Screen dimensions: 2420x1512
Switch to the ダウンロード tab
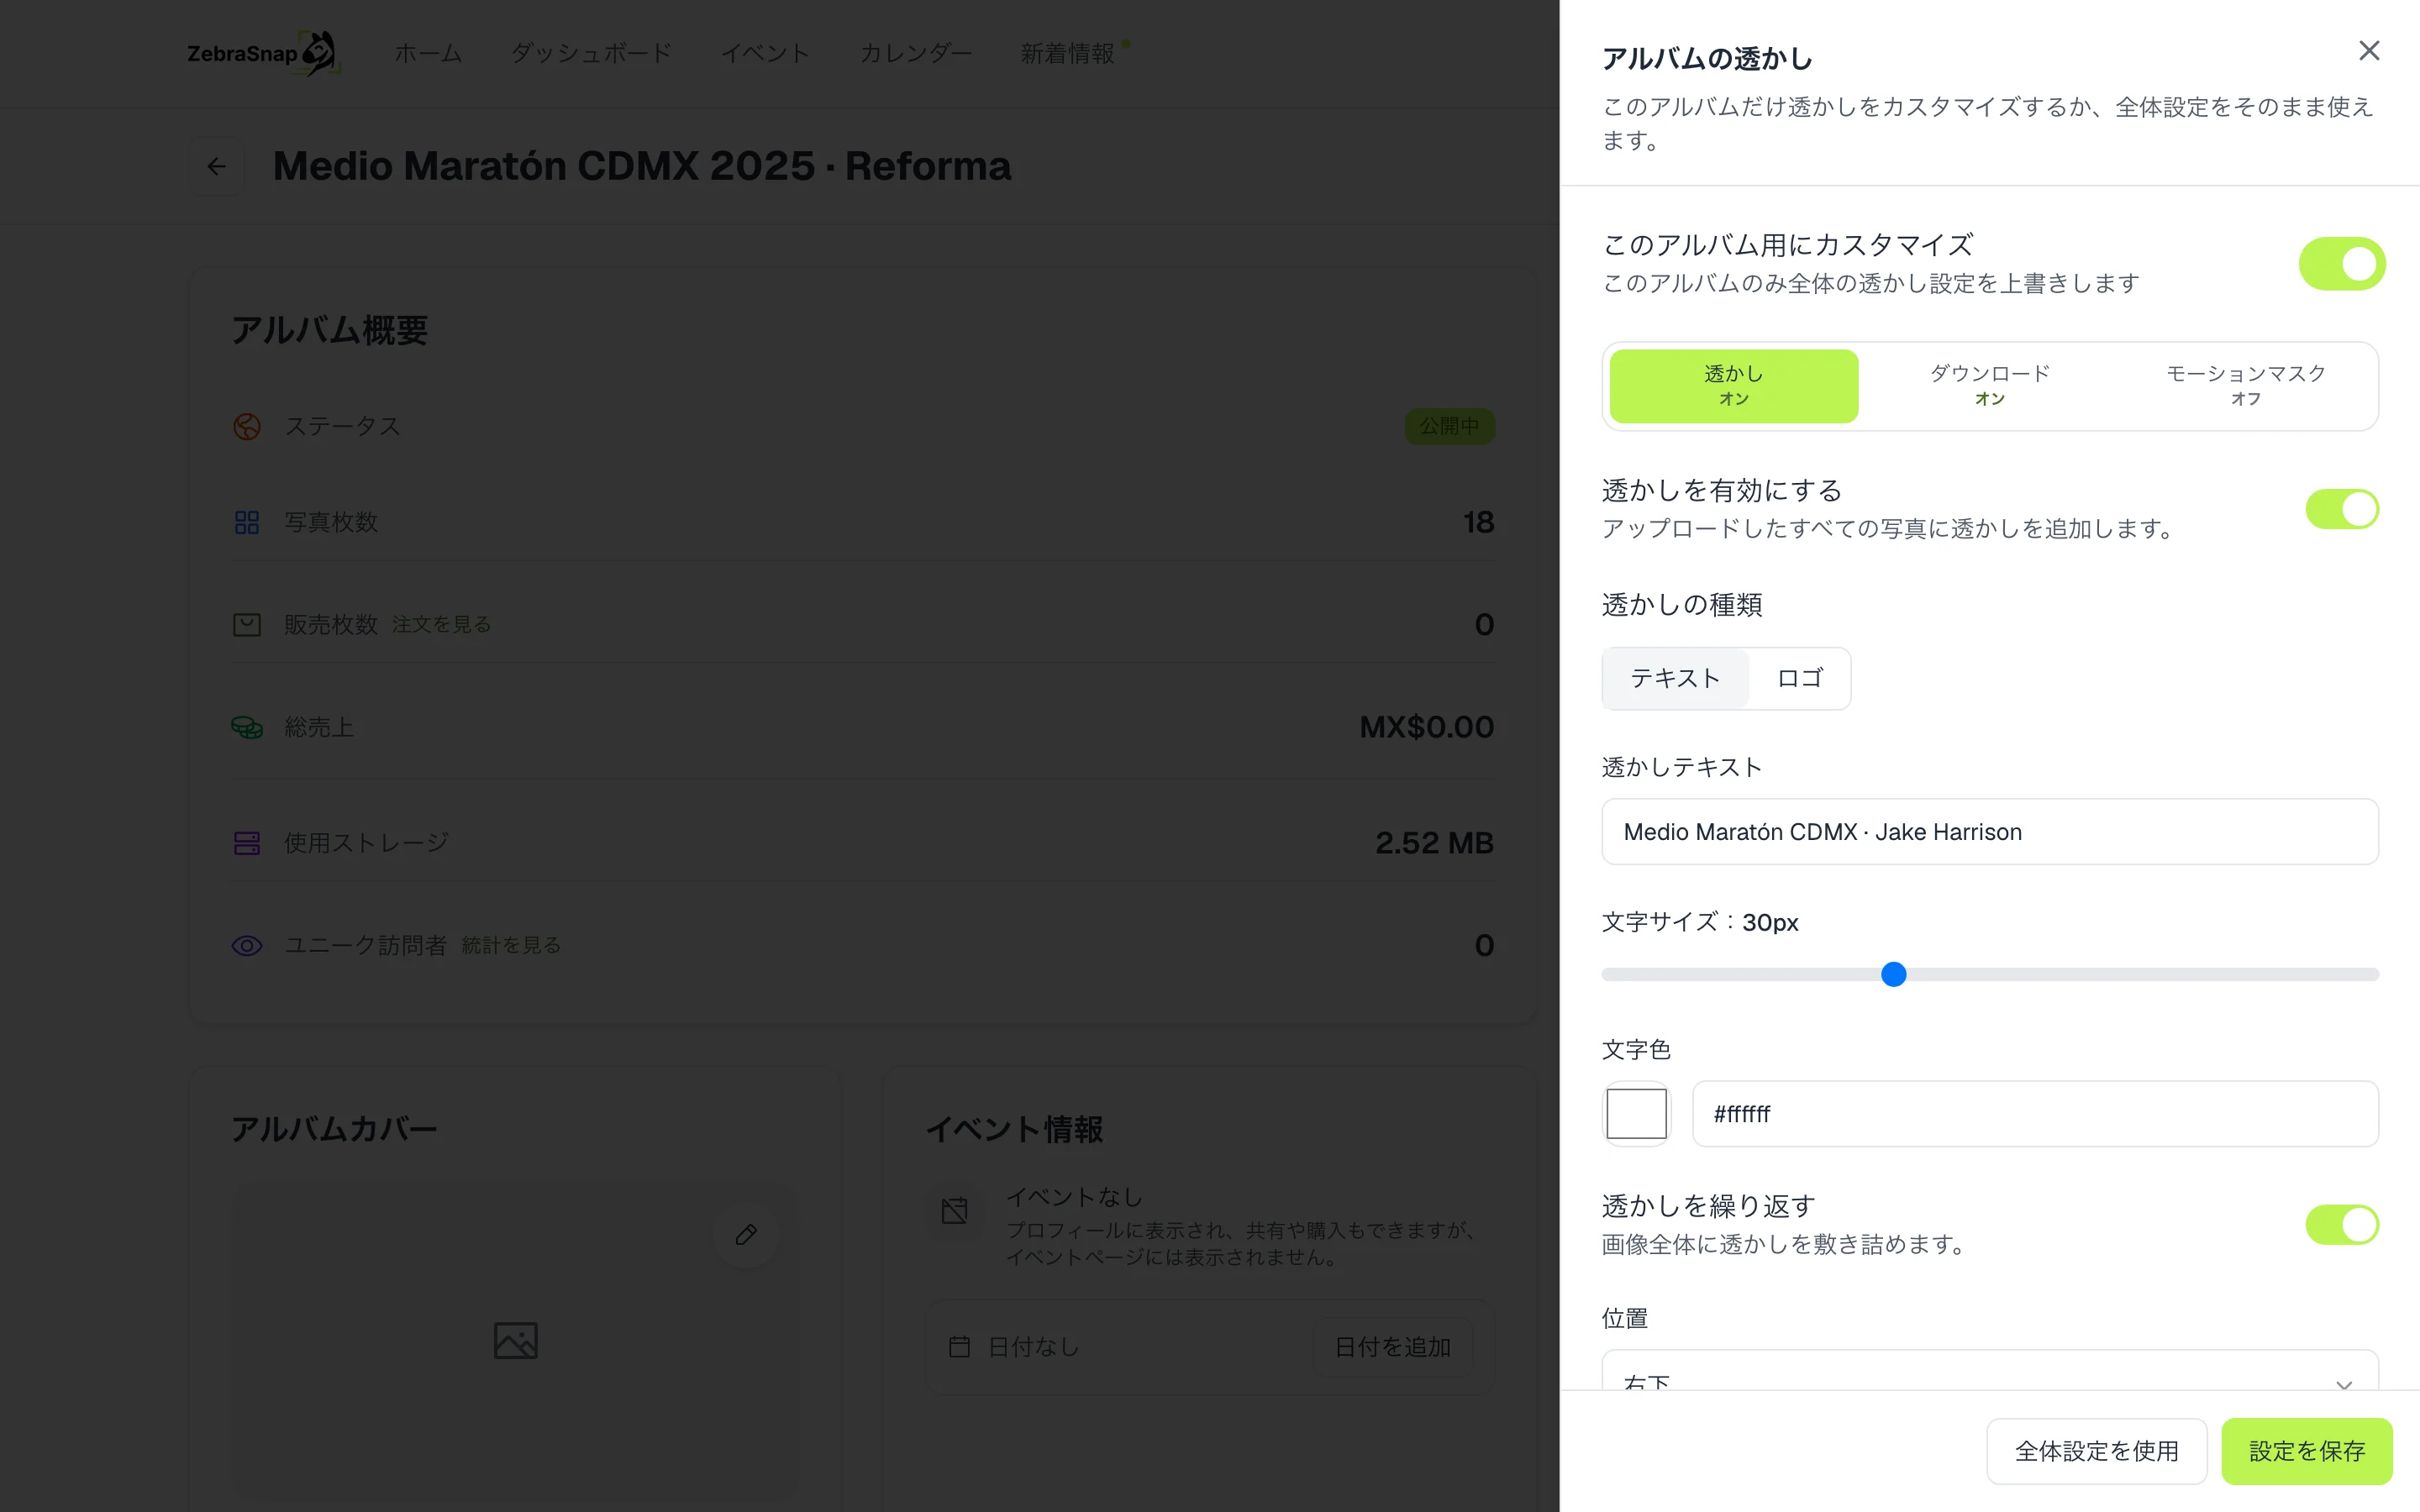click(x=1990, y=386)
